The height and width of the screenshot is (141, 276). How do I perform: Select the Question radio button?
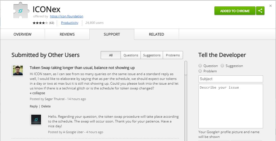pos(200,66)
